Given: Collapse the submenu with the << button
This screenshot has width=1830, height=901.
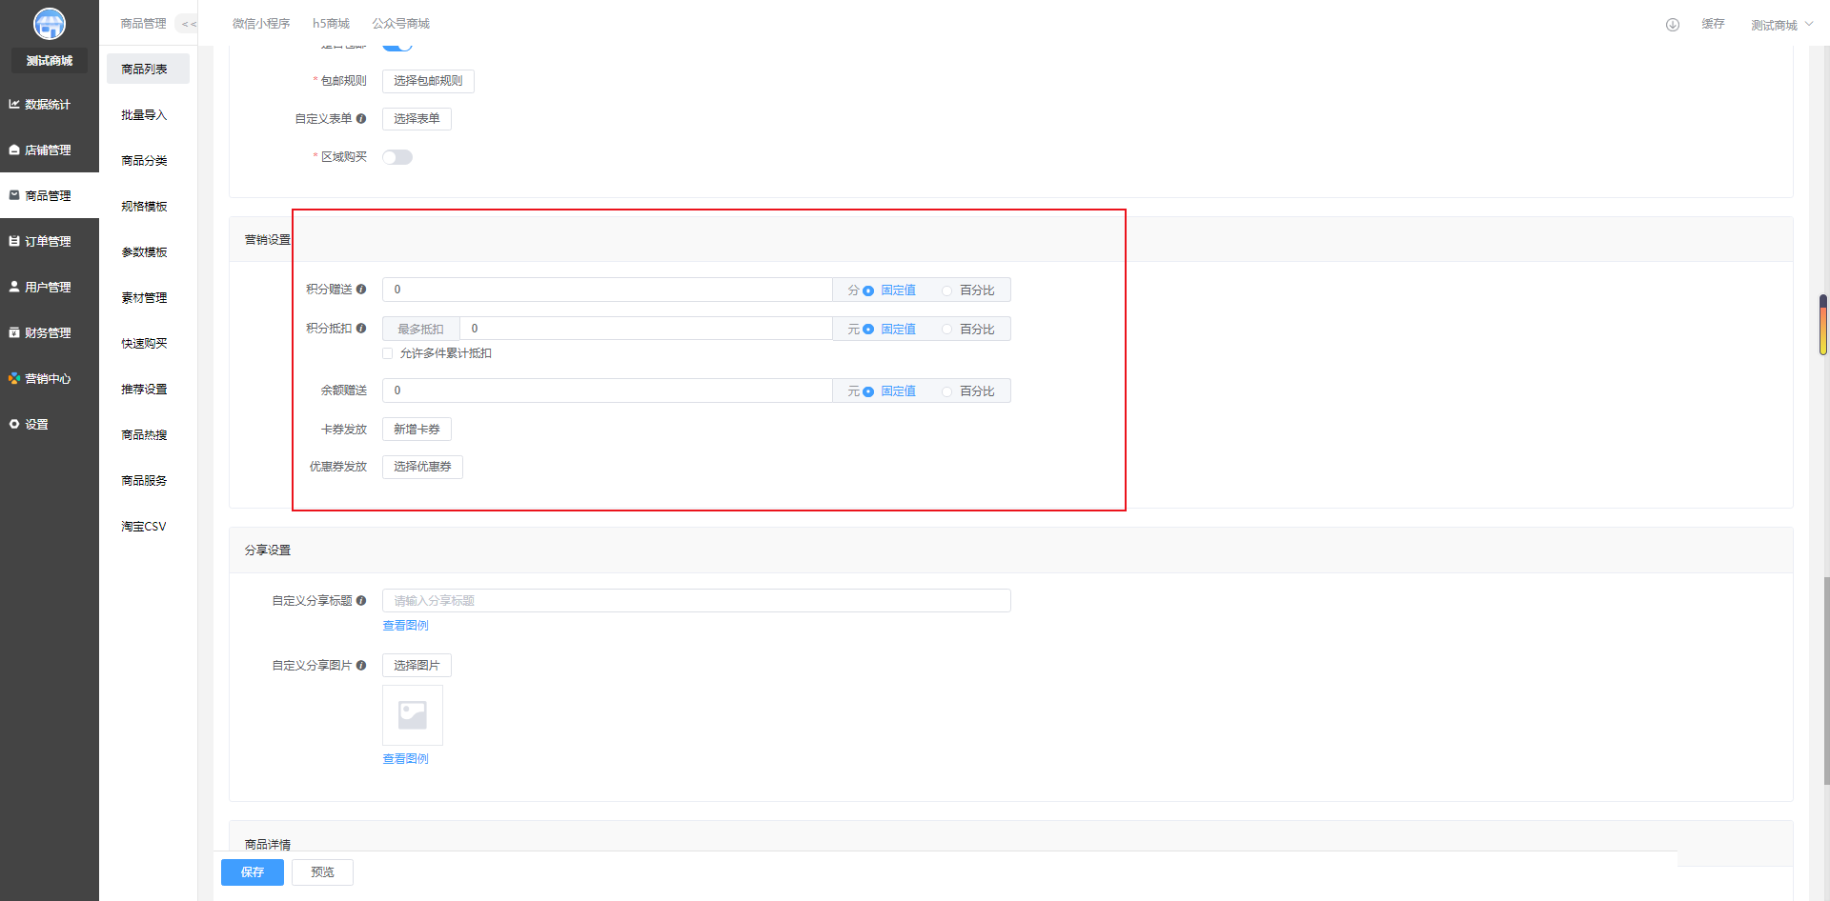Looking at the screenshot, I should pyautogui.click(x=189, y=24).
